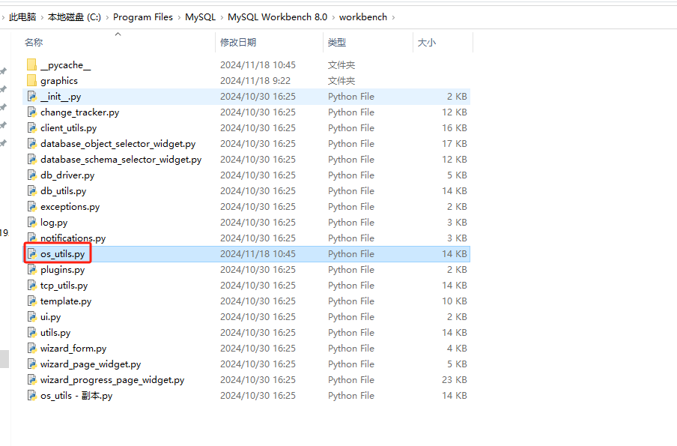Select the file name database_schema_selector_widget.py

tap(121, 160)
